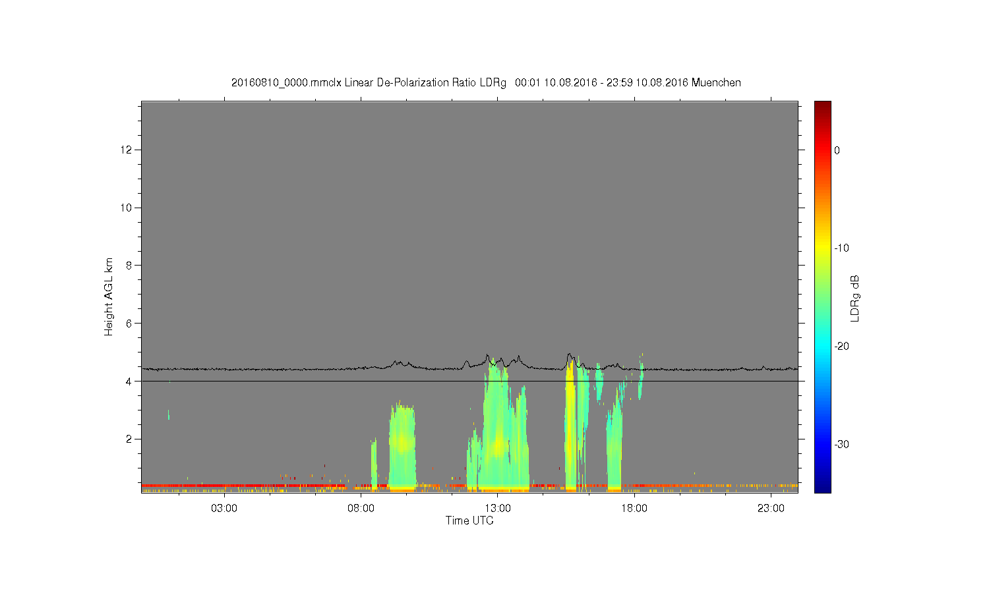989x593 pixels.
Task: Click the colorbar value 0
Action: pyautogui.click(x=837, y=150)
